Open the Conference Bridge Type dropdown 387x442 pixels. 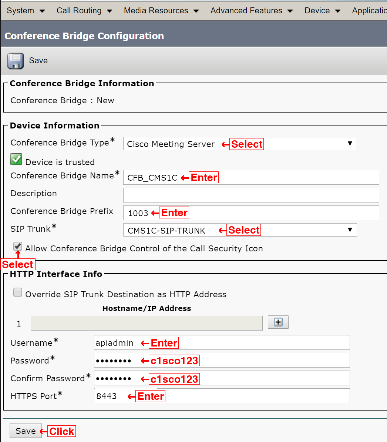click(x=240, y=144)
